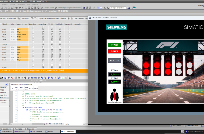The width and height of the screenshot is (204, 134).
Task: Click the Indent text icon in SCL toolbar
Action: pos(32,78)
